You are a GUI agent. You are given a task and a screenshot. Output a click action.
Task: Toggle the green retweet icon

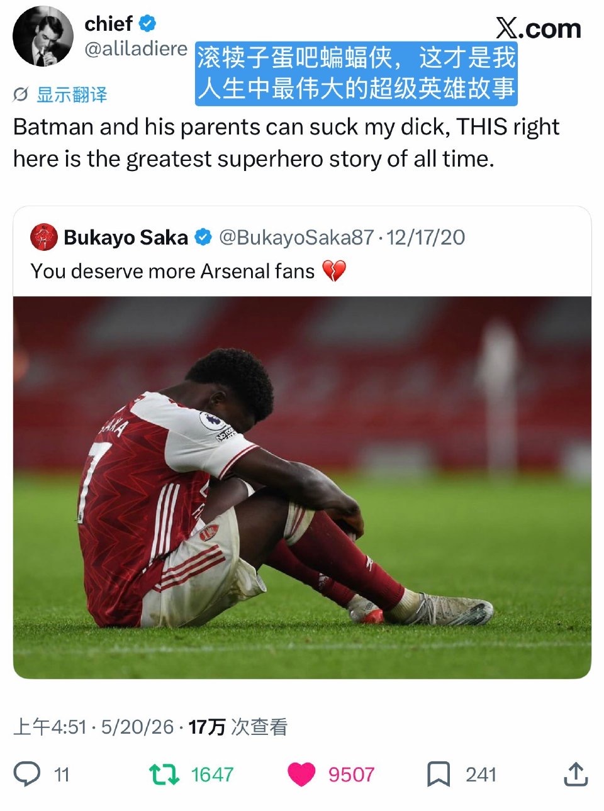tap(164, 774)
